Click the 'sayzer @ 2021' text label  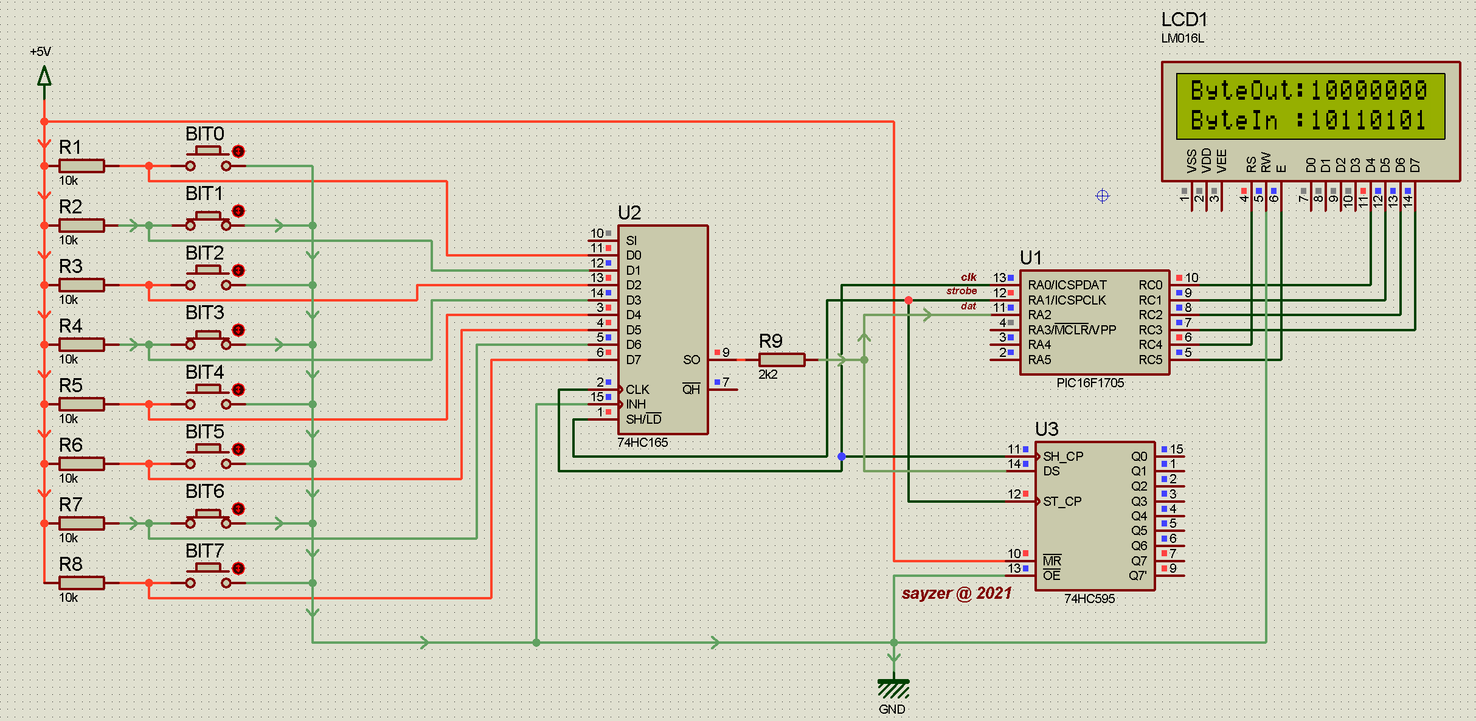pyautogui.click(x=957, y=593)
